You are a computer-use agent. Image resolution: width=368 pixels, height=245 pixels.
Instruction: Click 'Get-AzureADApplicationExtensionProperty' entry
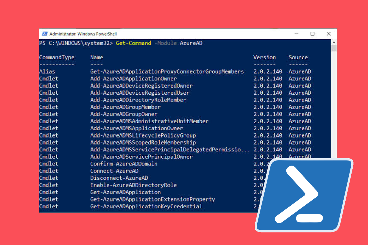153,199
